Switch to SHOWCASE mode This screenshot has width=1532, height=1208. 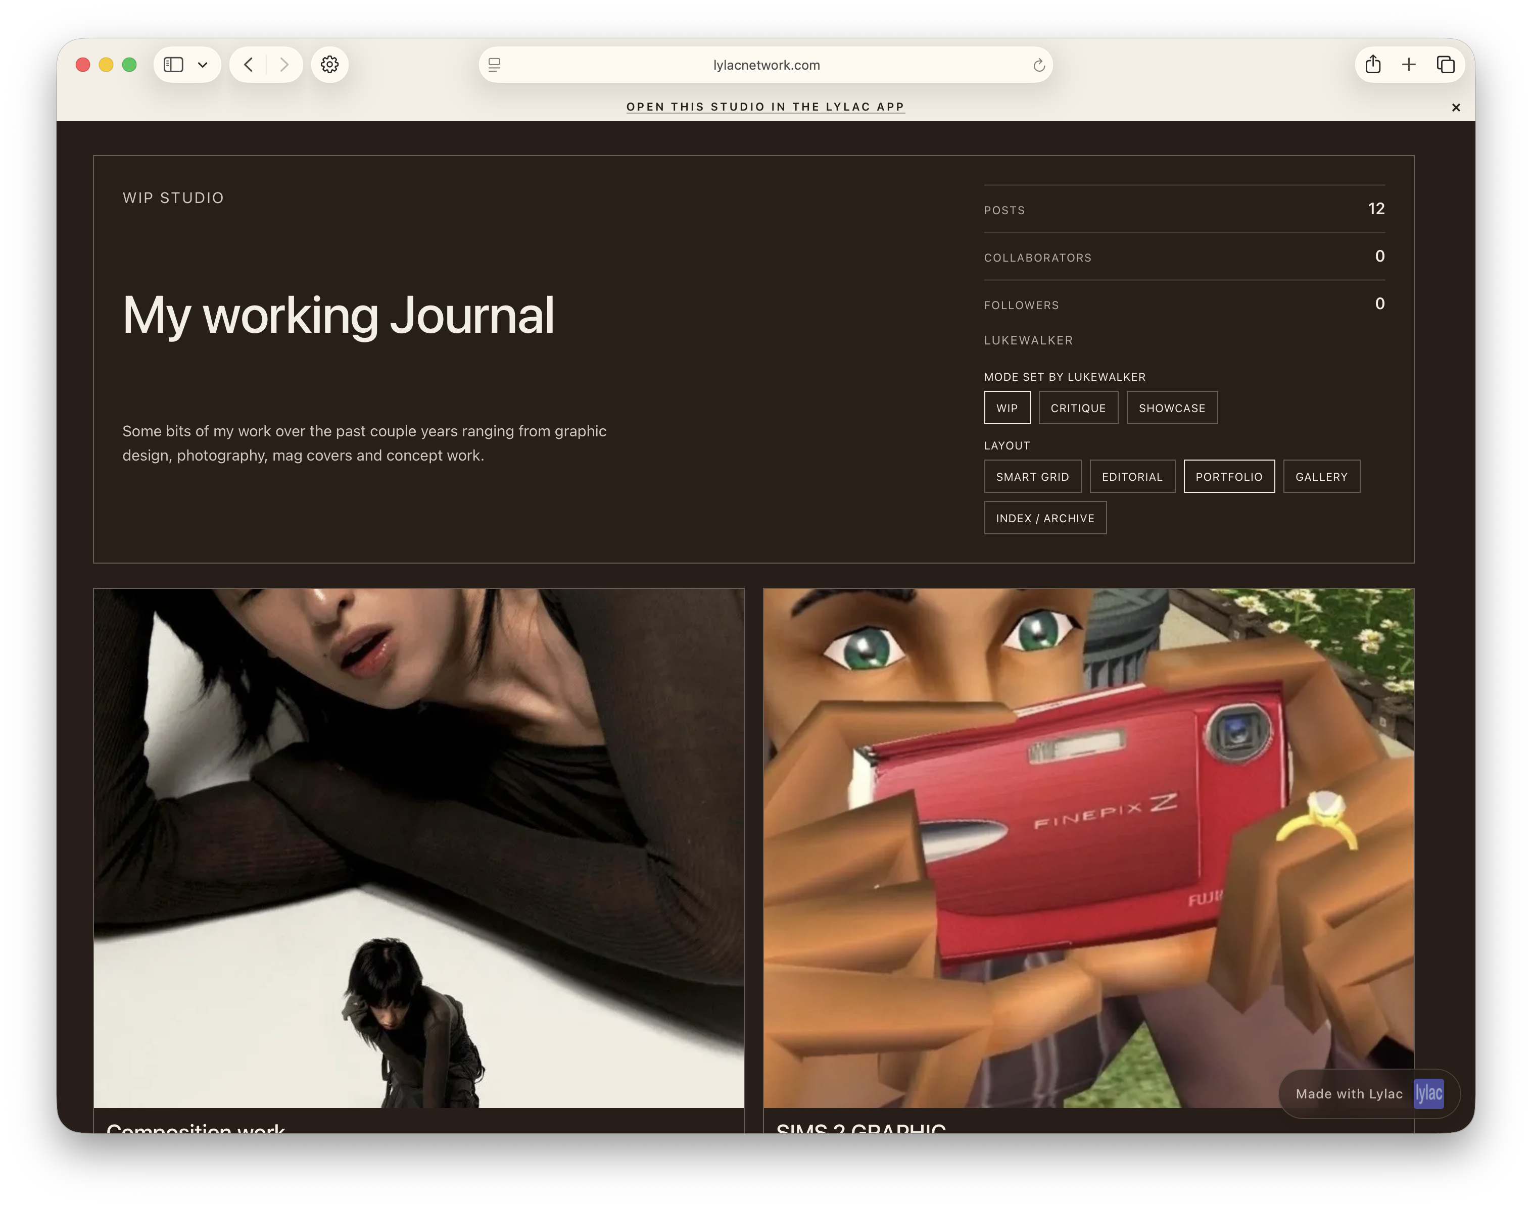point(1171,408)
